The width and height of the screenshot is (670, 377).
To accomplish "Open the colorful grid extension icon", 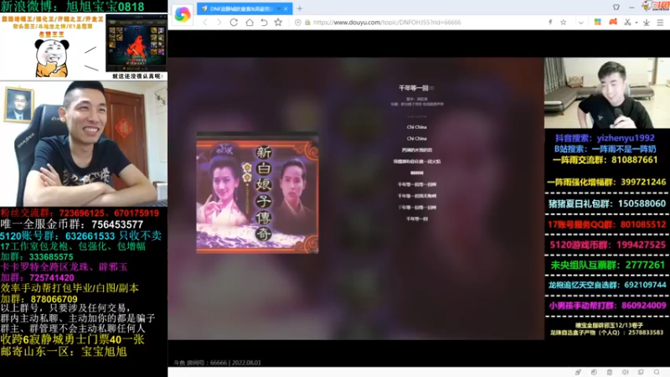I will [597, 22].
